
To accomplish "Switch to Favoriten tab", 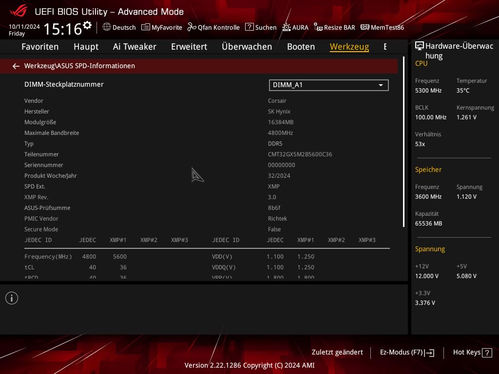I will (x=40, y=46).
